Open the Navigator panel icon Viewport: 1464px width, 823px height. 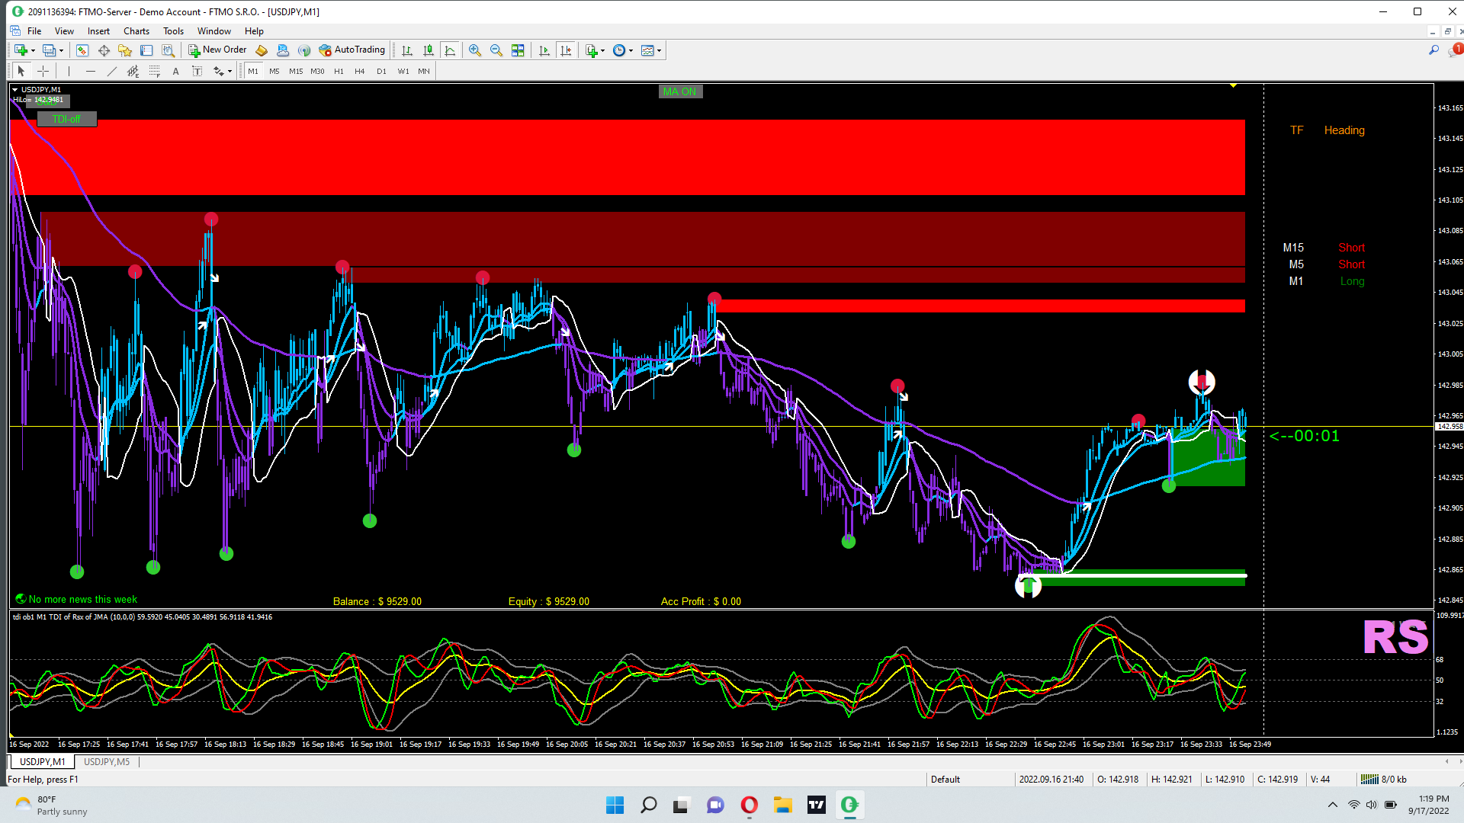[125, 50]
